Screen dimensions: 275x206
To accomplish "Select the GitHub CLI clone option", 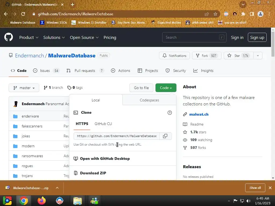I will pos(103,124).
